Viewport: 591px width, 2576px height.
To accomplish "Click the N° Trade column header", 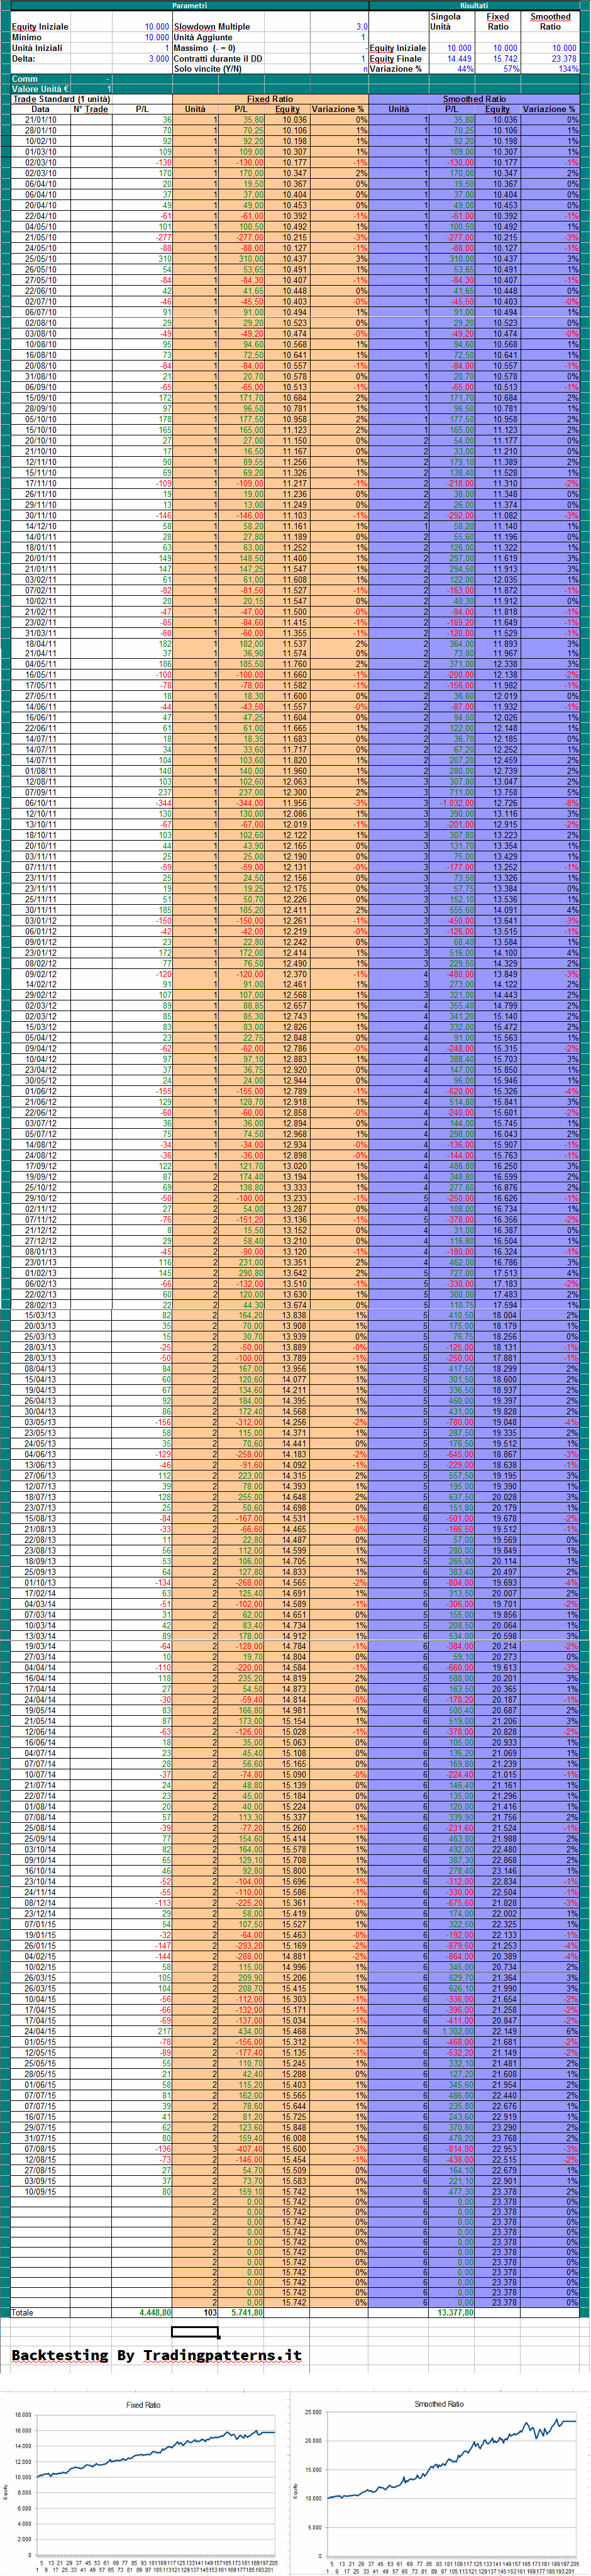I will [91, 109].
